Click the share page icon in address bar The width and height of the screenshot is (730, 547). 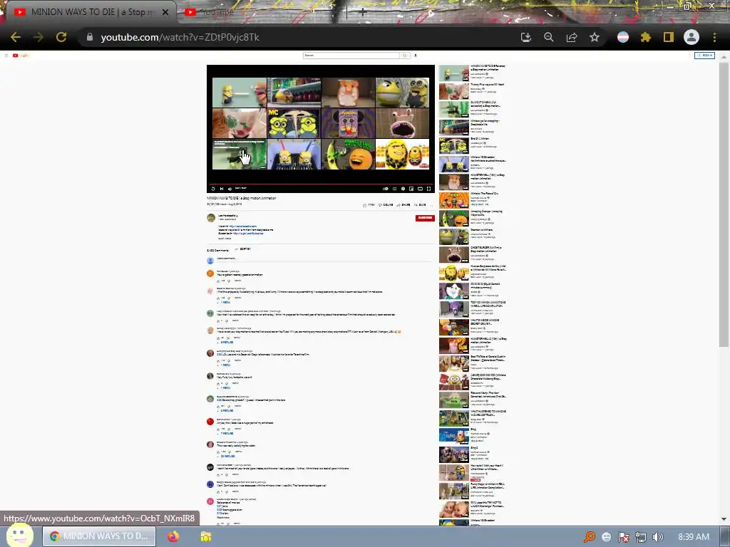tap(572, 37)
